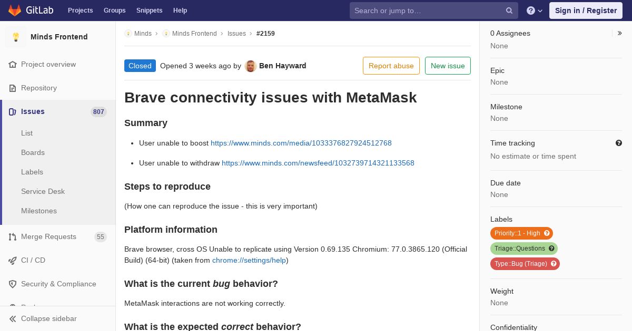Click help icon on Priority::1 - High label
The image size is (632, 331).
point(547,233)
